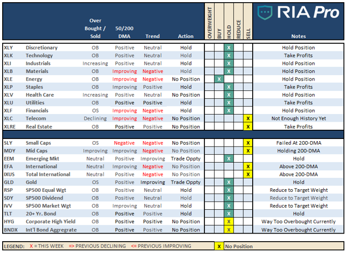Click the Staples sector name
Image resolution: width=347 pixels, height=253 pixels.
click(x=34, y=87)
